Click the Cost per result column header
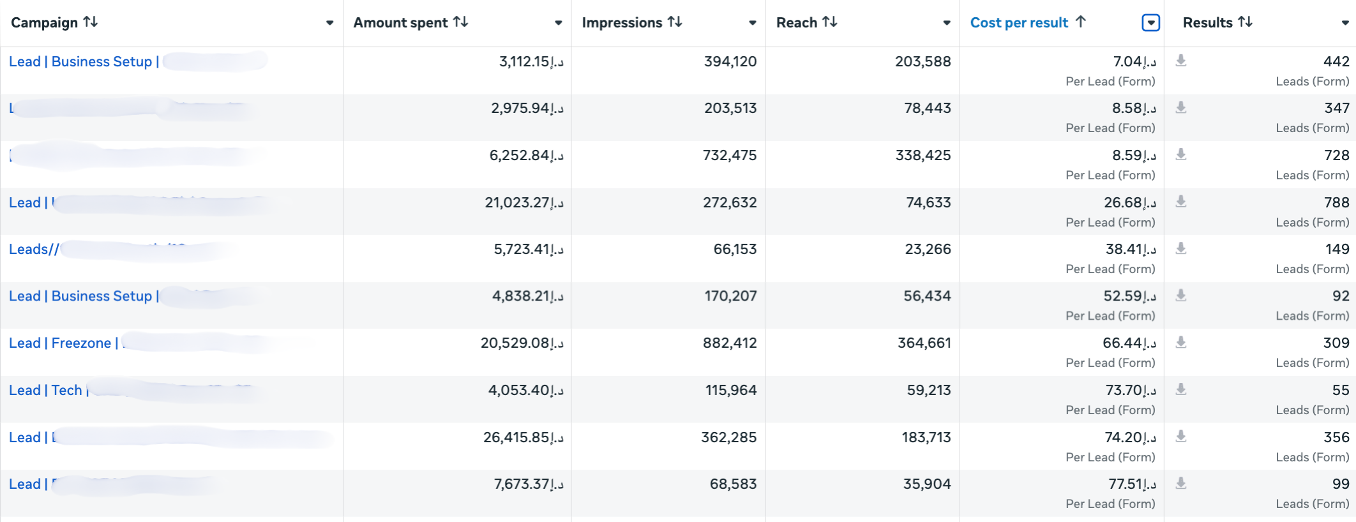The width and height of the screenshot is (1356, 522). pos(1019,23)
